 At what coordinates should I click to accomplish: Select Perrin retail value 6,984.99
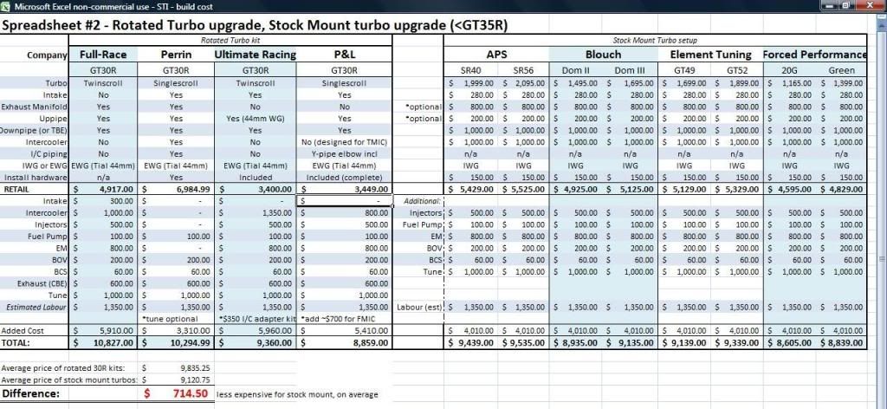pos(176,190)
